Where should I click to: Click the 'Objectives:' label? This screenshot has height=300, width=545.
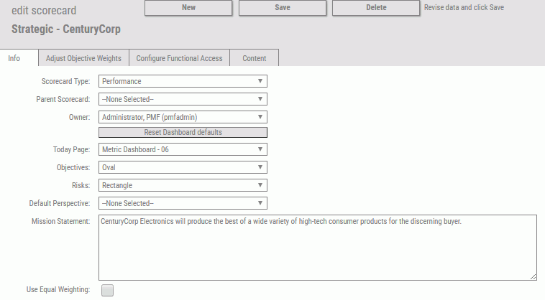tap(73, 167)
